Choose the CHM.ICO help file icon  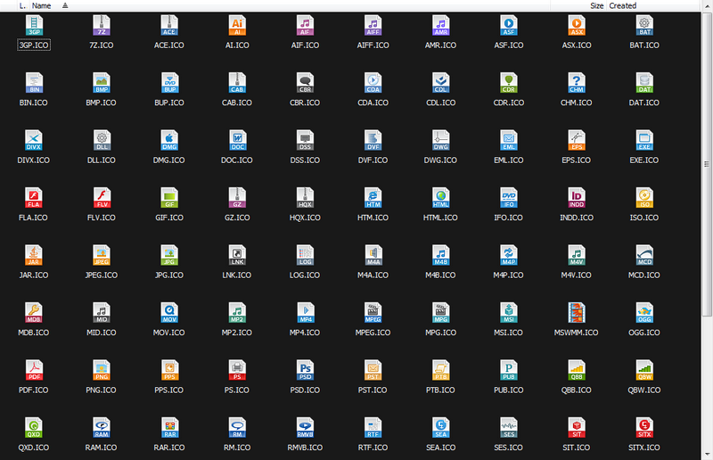tap(576, 84)
